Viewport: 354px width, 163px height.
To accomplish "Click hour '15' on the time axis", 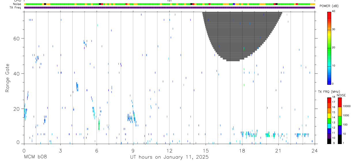I will 206,150.
